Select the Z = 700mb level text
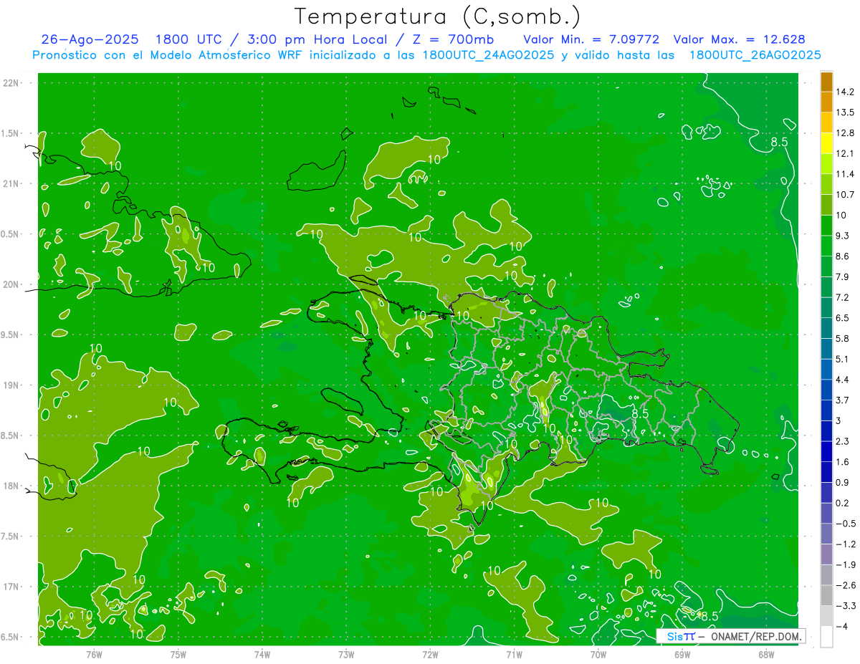860x664 pixels. (x=451, y=39)
